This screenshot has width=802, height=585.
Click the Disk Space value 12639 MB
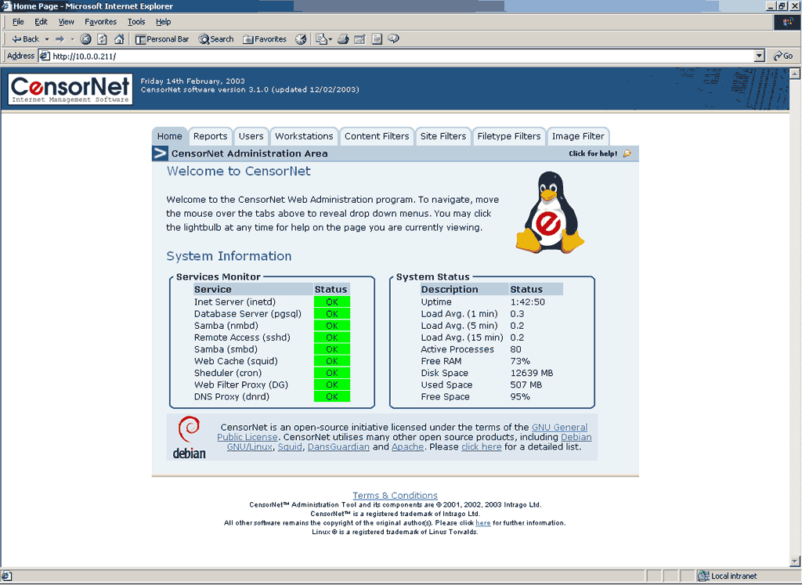point(532,373)
